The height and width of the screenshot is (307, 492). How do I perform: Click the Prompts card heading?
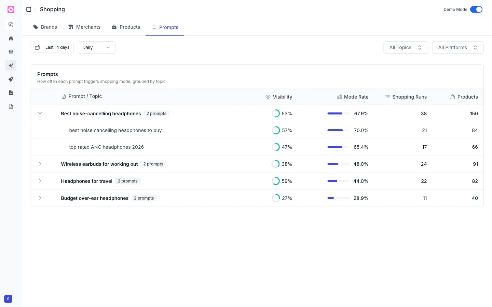(x=47, y=74)
